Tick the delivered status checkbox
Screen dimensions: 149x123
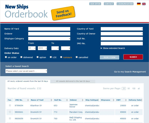(21, 57)
